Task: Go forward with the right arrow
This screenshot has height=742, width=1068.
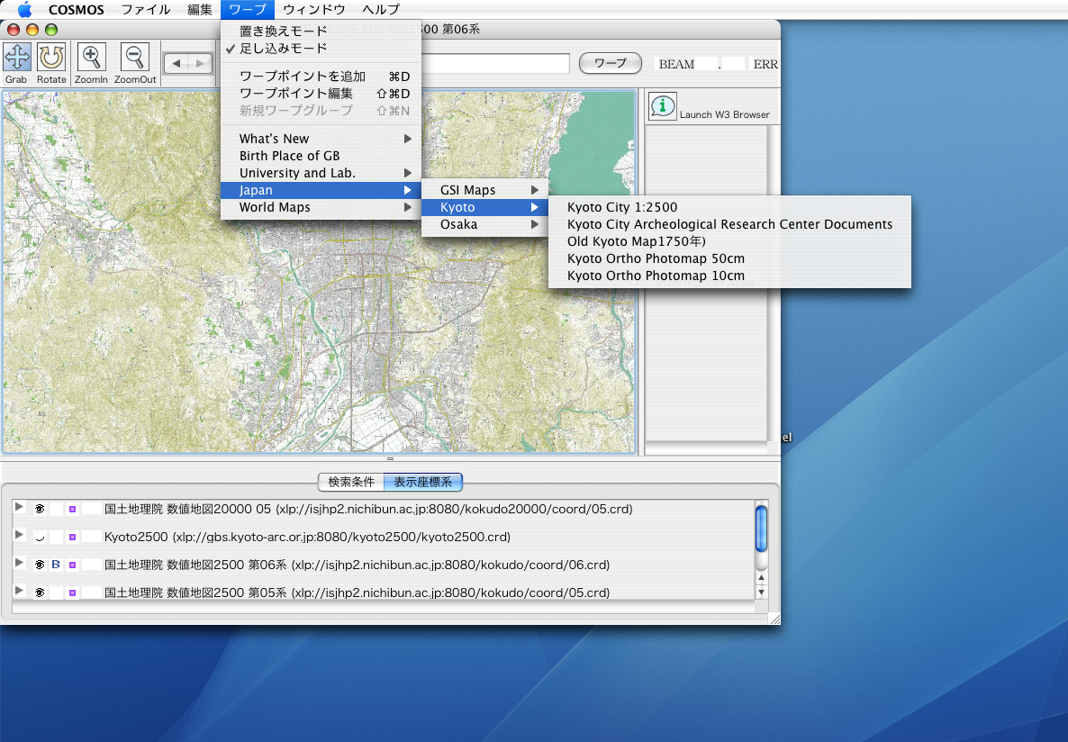Action: coord(200,63)
